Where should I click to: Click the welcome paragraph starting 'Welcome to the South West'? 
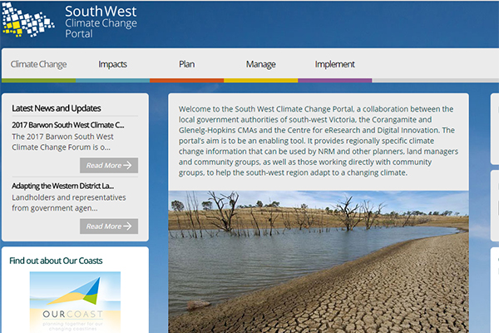[319, 141]
